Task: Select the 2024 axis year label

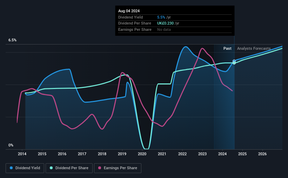Action: (x=222, y=154)
